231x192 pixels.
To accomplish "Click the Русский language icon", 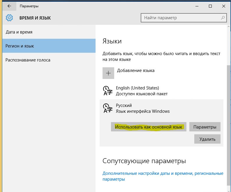I will point(108,108).
